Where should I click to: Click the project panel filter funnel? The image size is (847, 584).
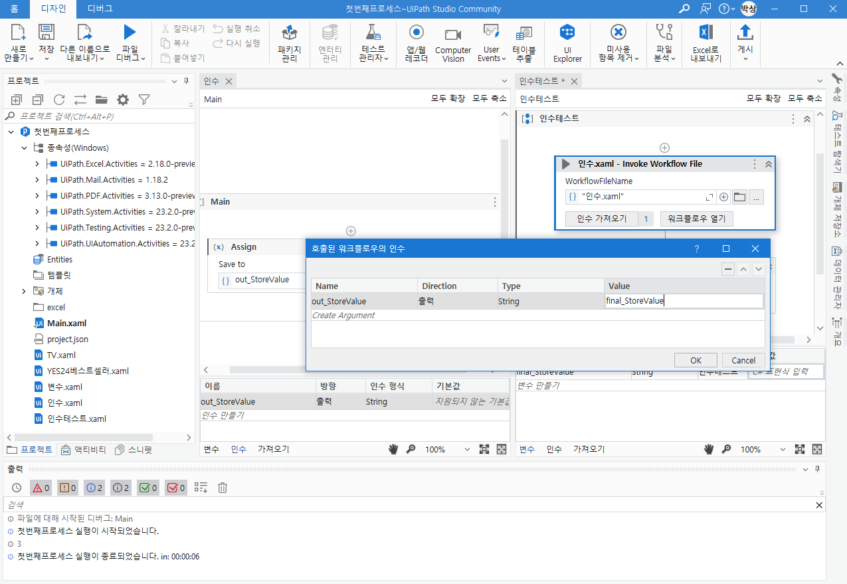tap(144, 100)
